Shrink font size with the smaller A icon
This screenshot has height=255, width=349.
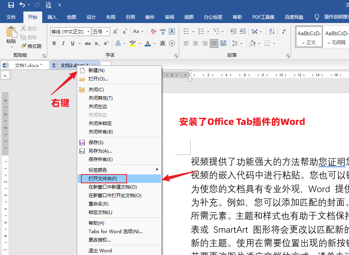[x=125, y=31]
